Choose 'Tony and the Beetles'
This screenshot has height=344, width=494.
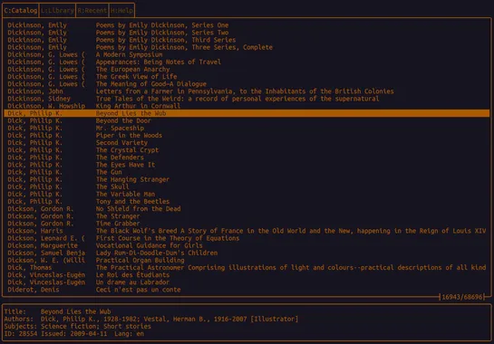click(247, 202)
